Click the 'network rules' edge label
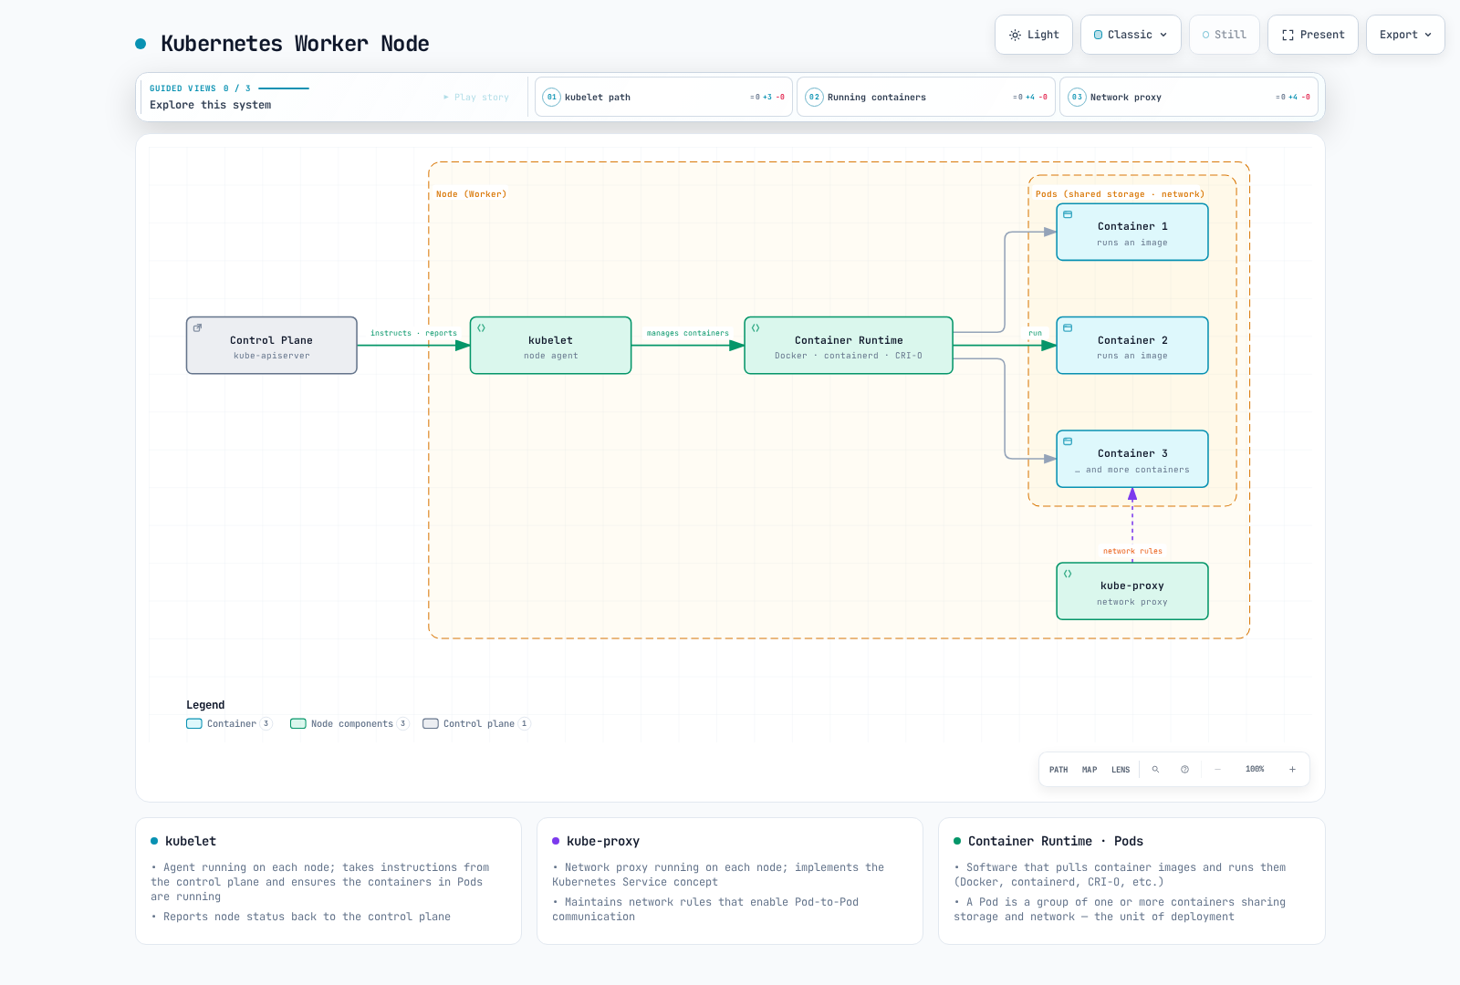 1132,551
